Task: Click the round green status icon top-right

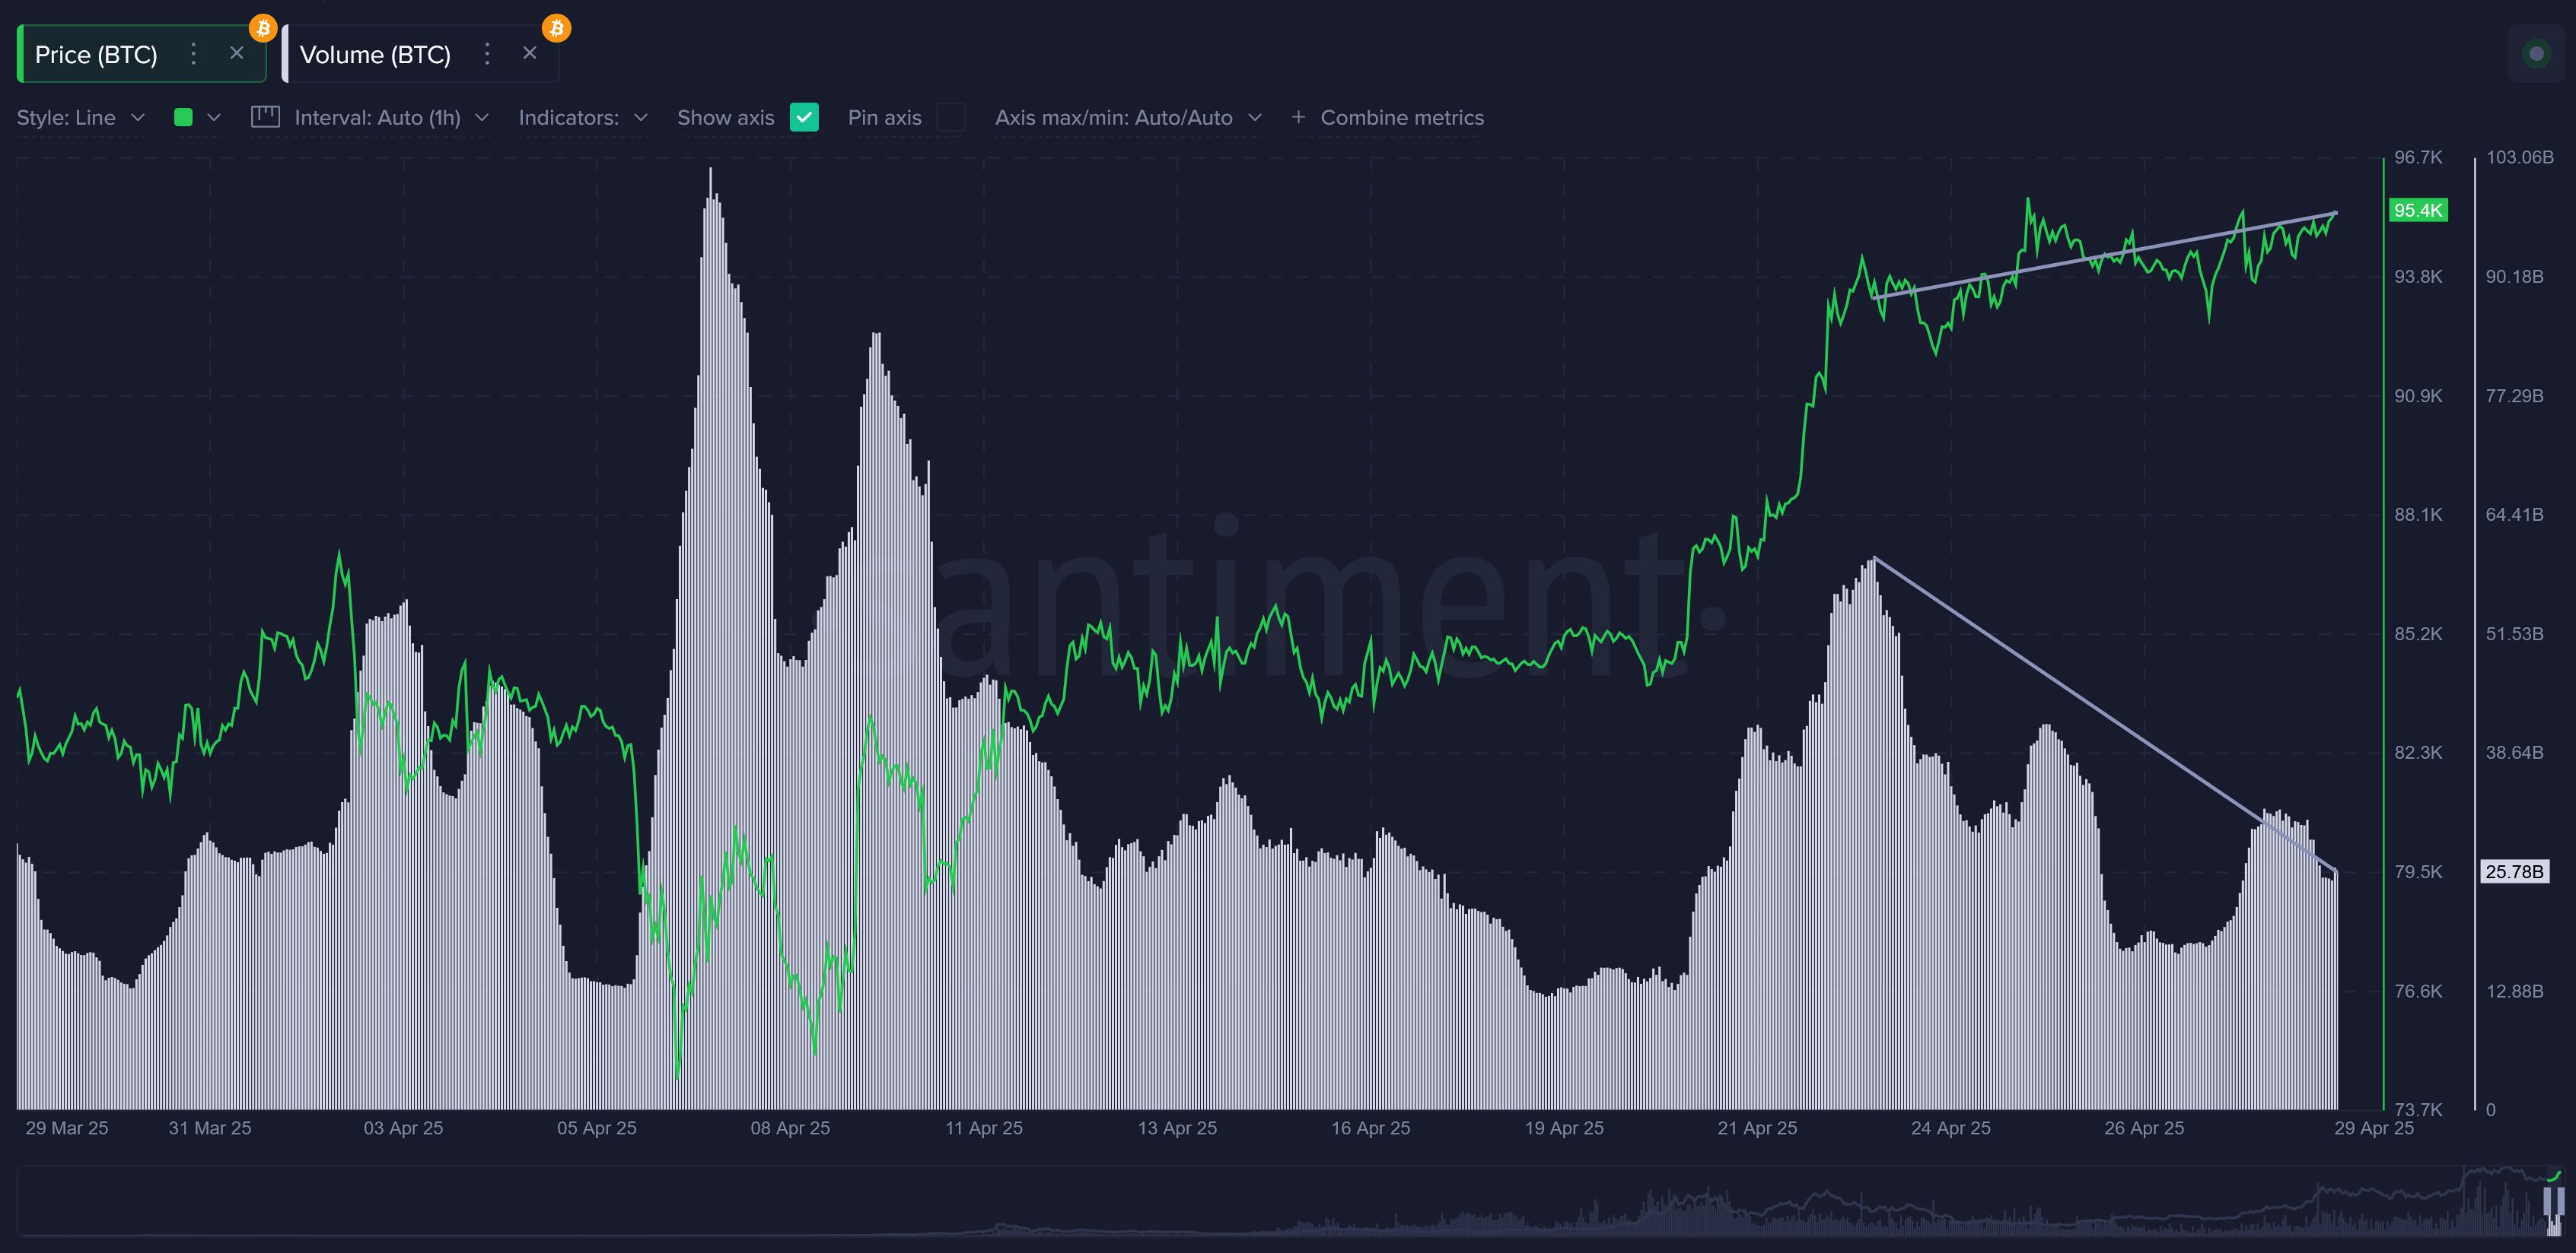Action: pyautogui.click(x=2536, y=54)
